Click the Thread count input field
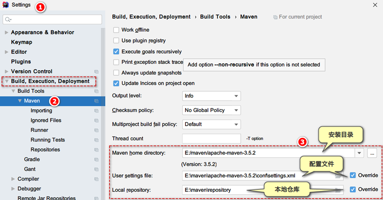This screenshot has height=200, width=383. coord(211,138)
